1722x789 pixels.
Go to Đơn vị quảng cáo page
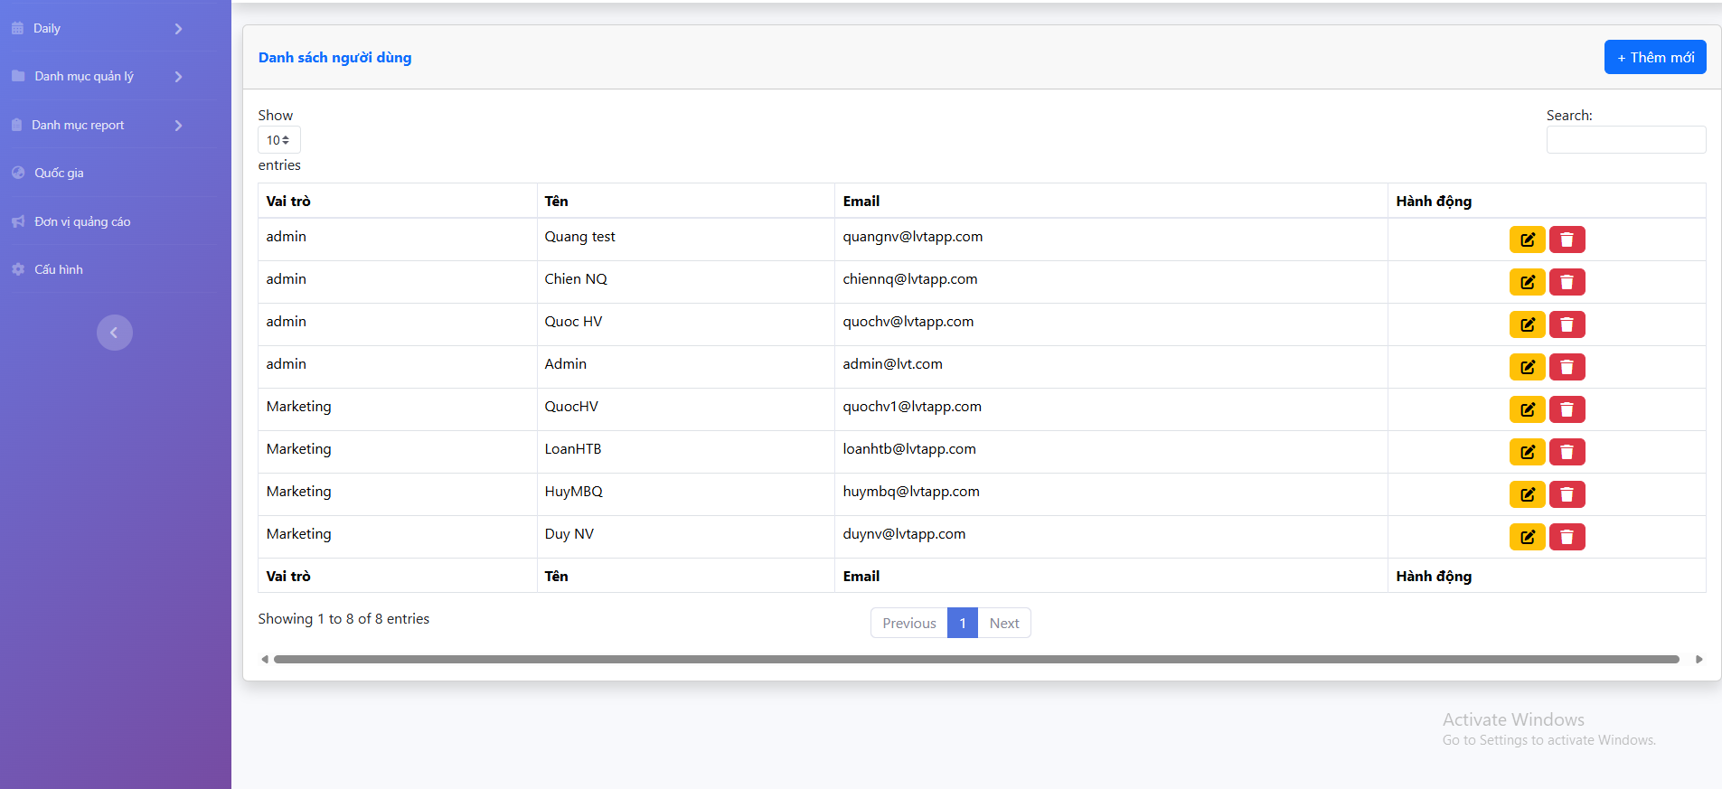pos(82,221)
